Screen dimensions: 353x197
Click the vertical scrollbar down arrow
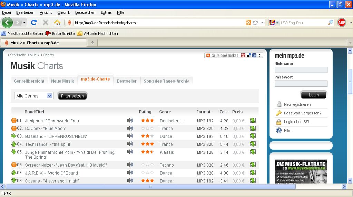(x=350, y=180)
